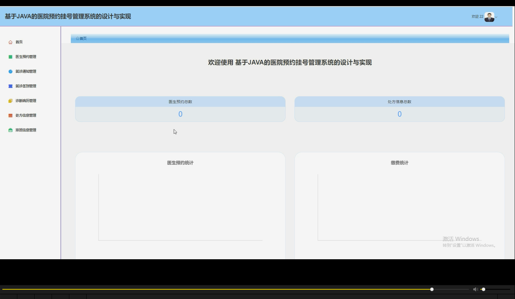
Task: Click inside the 缴费统计 chart area
Action: click(399, 207)
